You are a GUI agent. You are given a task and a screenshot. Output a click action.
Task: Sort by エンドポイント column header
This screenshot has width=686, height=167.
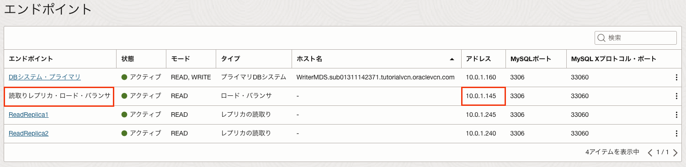(31, 59)
